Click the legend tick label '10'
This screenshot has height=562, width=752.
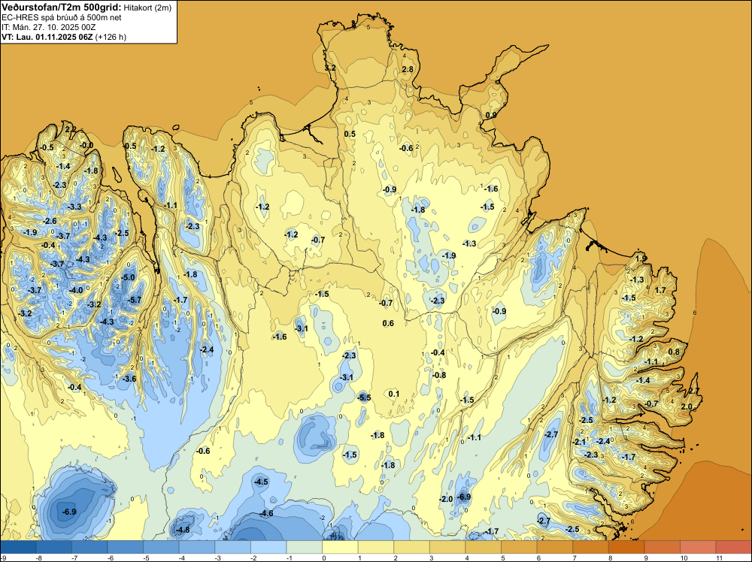click(682, 557)
